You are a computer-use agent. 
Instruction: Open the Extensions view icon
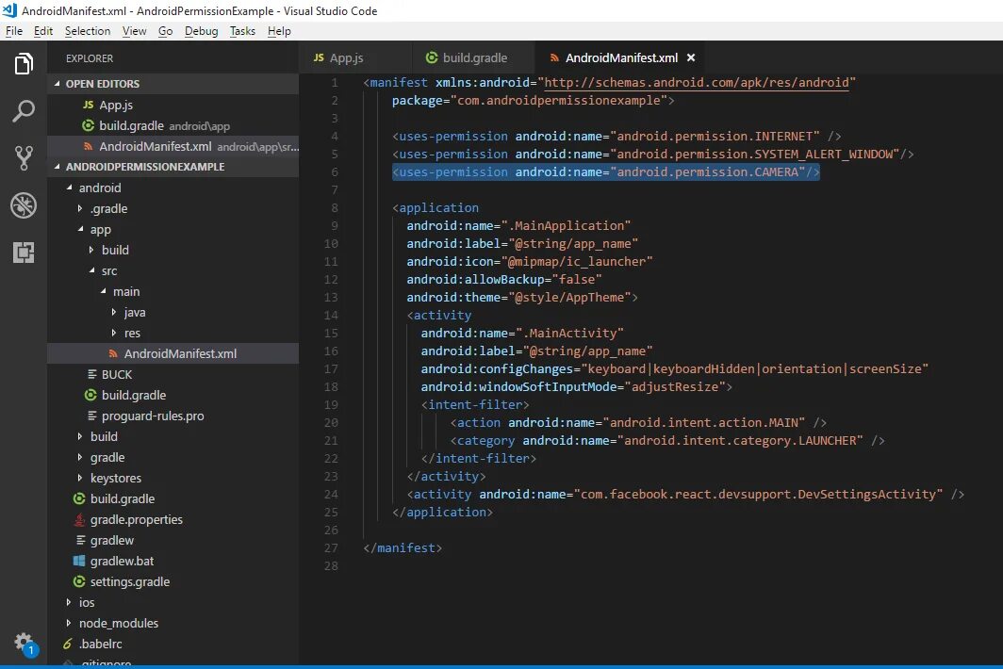pyautogui.click(x=24, y=252)
